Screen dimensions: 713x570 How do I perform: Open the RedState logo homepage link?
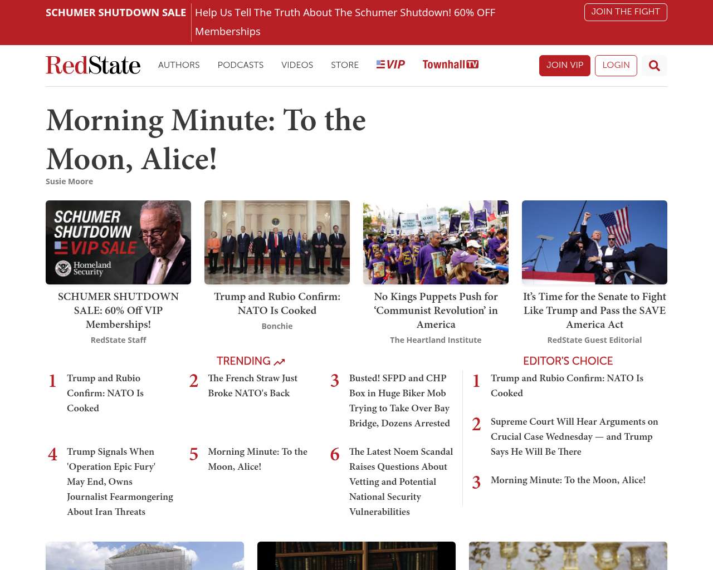point(93,65)
